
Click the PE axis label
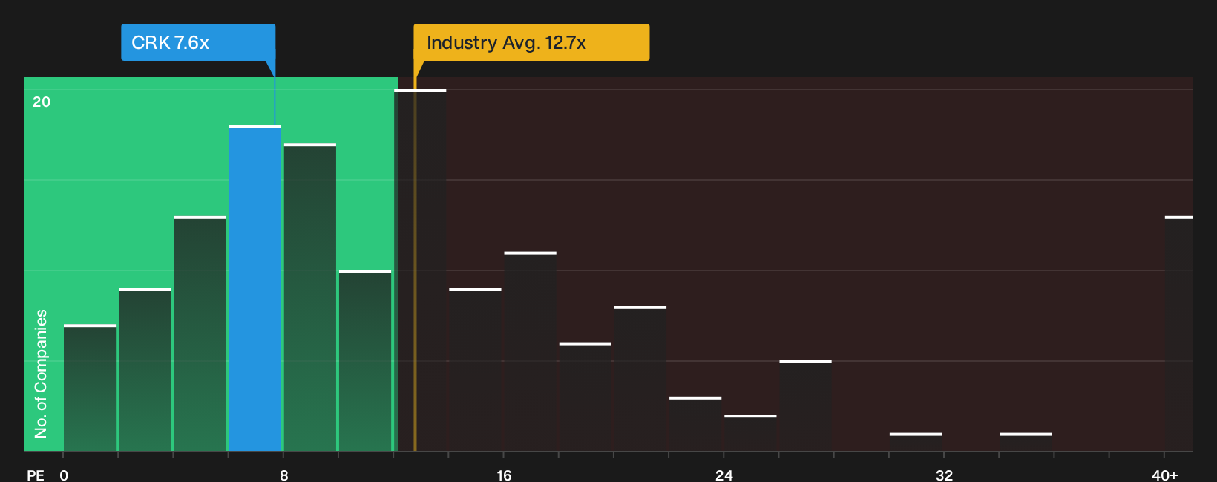(x=36, y=475)
